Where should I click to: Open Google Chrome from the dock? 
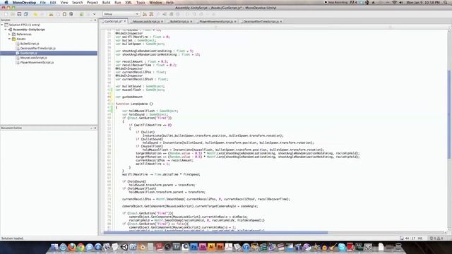coord(81,247)
